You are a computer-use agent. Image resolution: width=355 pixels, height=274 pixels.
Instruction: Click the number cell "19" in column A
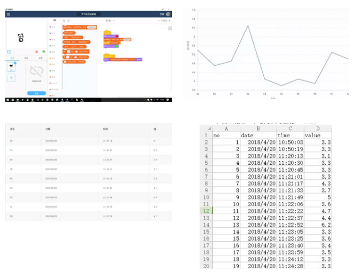226,266
